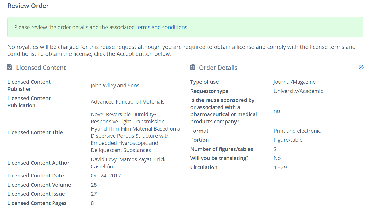Open the terms and conditions link
Image resolution: width=371 pixels, height=210 pixels.
pyautogui.click(x=162, y=27)
